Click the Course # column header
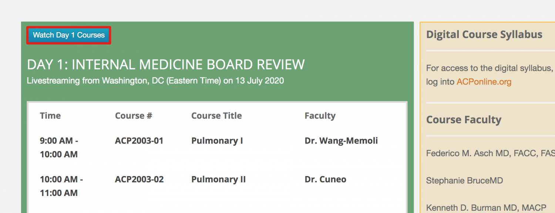This screenshot has height=213, width=555. [x=134, y=116]
